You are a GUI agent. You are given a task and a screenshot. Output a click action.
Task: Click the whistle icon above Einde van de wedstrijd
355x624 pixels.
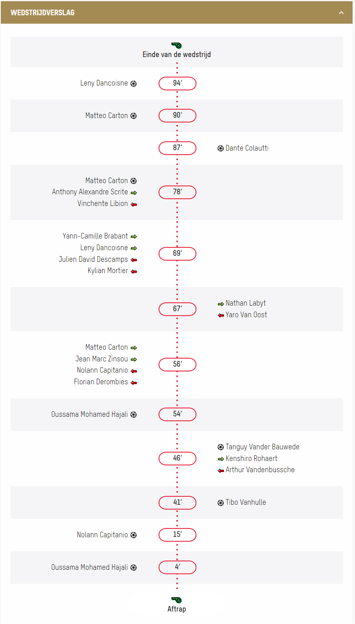[177, 45]
